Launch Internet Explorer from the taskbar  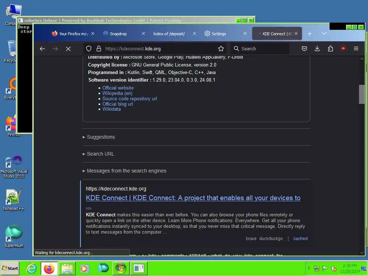32,268
